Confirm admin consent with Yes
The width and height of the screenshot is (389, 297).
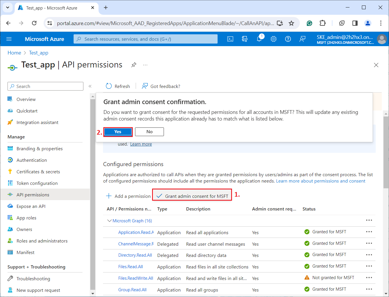[118, 132]
